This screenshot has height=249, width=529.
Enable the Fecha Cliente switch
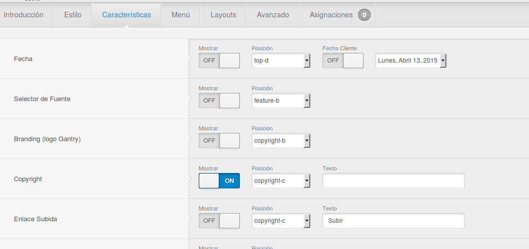coord(343,61)
